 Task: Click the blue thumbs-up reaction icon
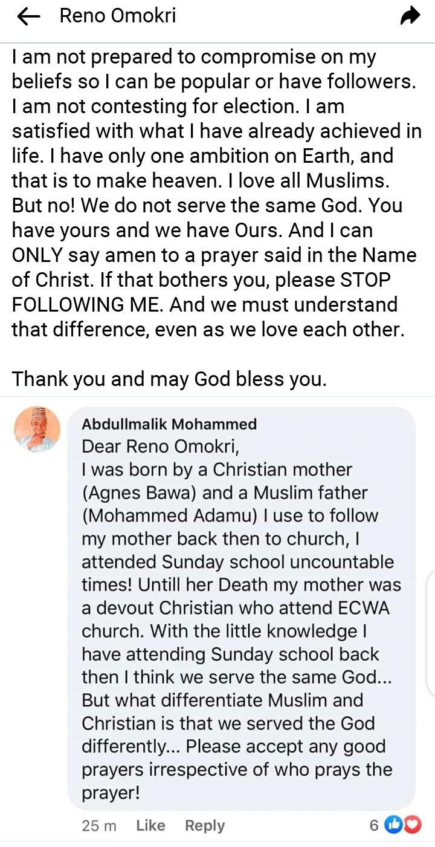click(x=393, y=824)
